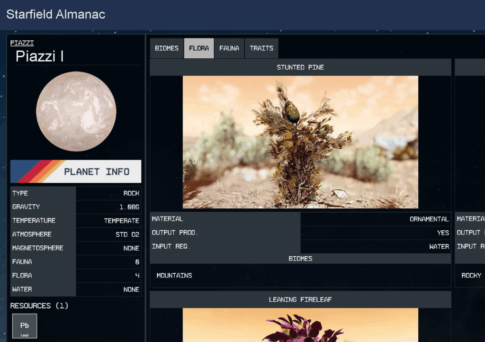Screen dimensions: 485x342
Task: Click the striped Planet Info banner
Action: point(76,171)
